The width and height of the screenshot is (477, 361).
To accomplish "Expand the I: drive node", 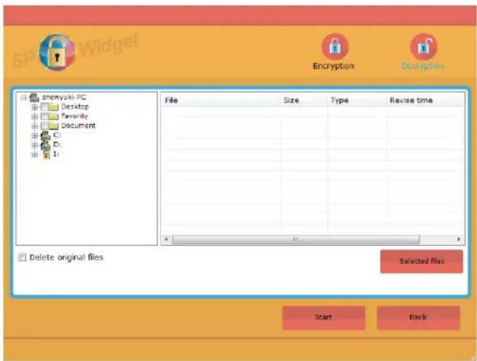I will click(35, 155).
